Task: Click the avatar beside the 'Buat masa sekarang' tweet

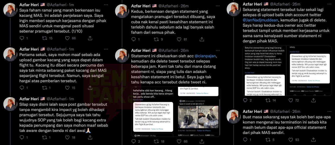Action: 233,117
